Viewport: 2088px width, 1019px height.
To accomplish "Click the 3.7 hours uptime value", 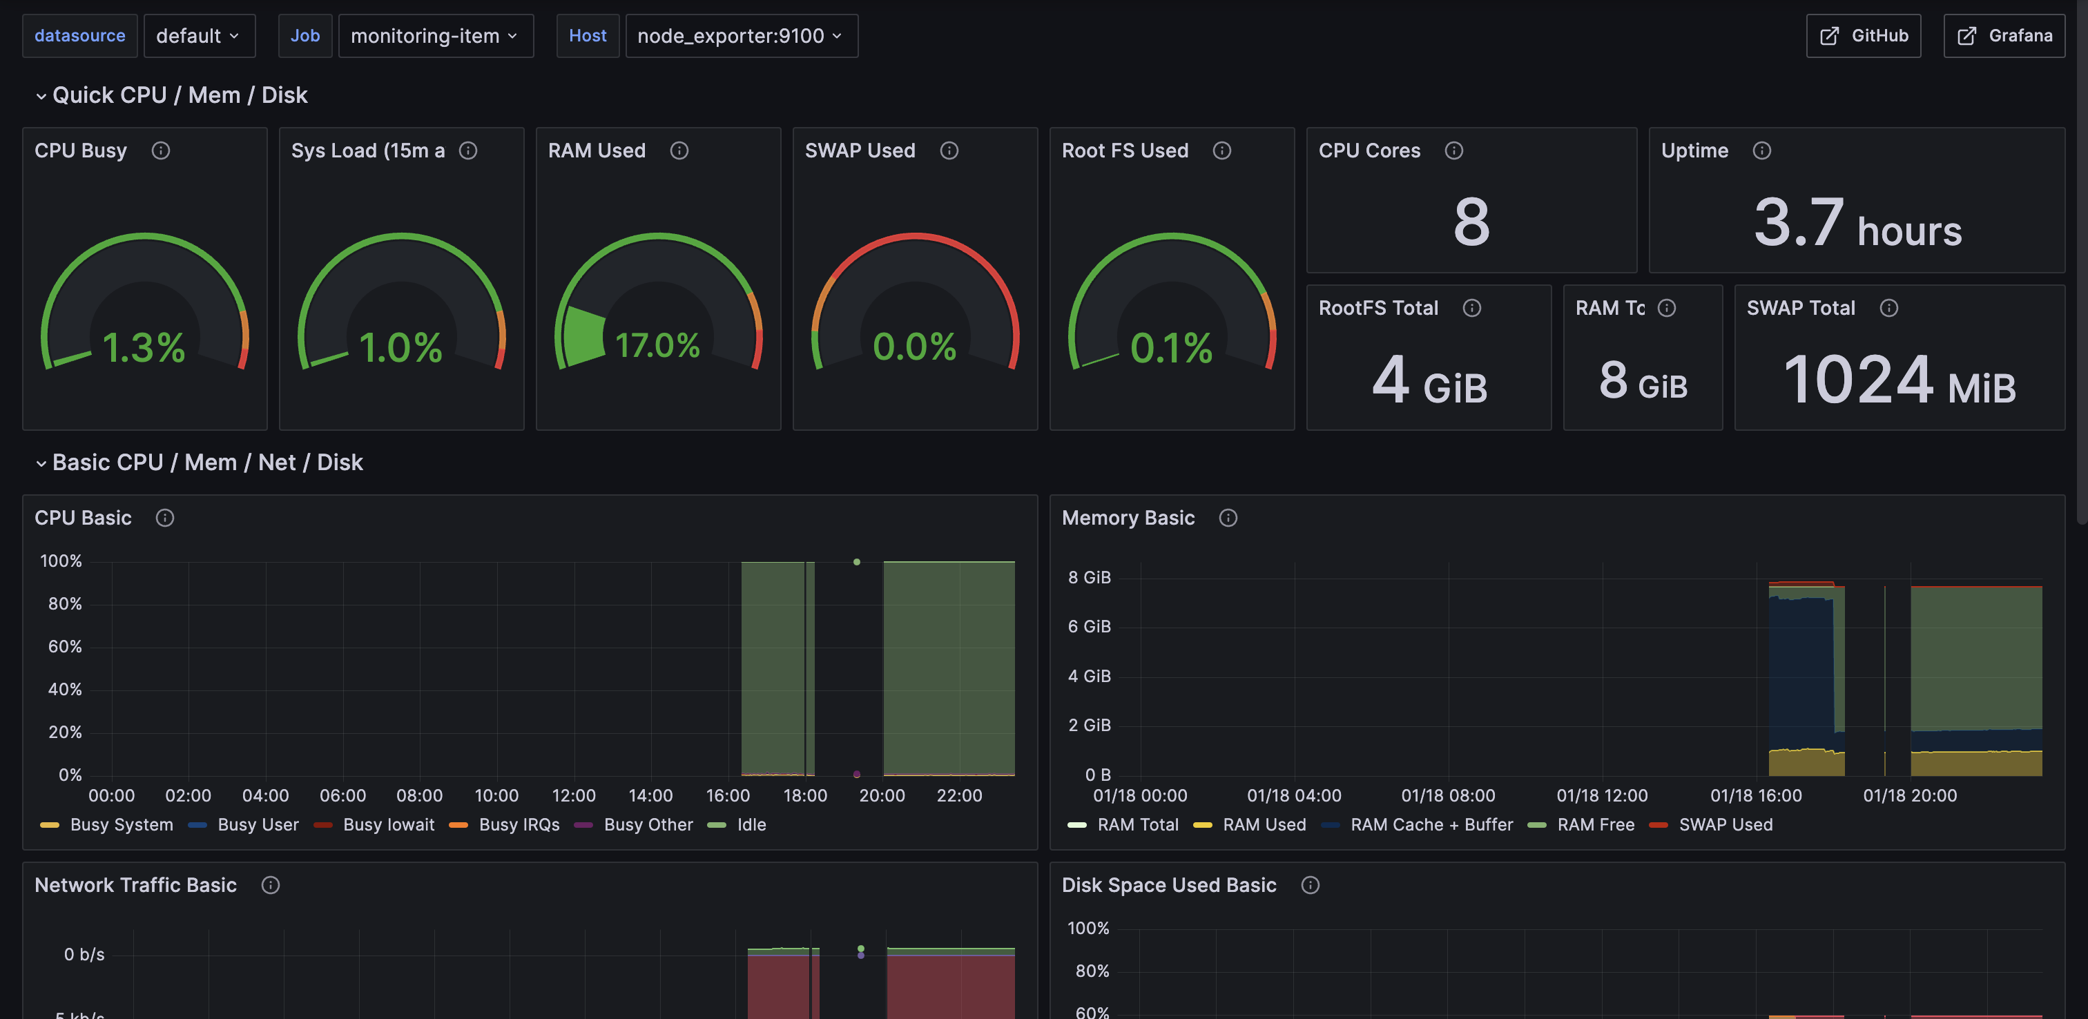I will 1858,222.
